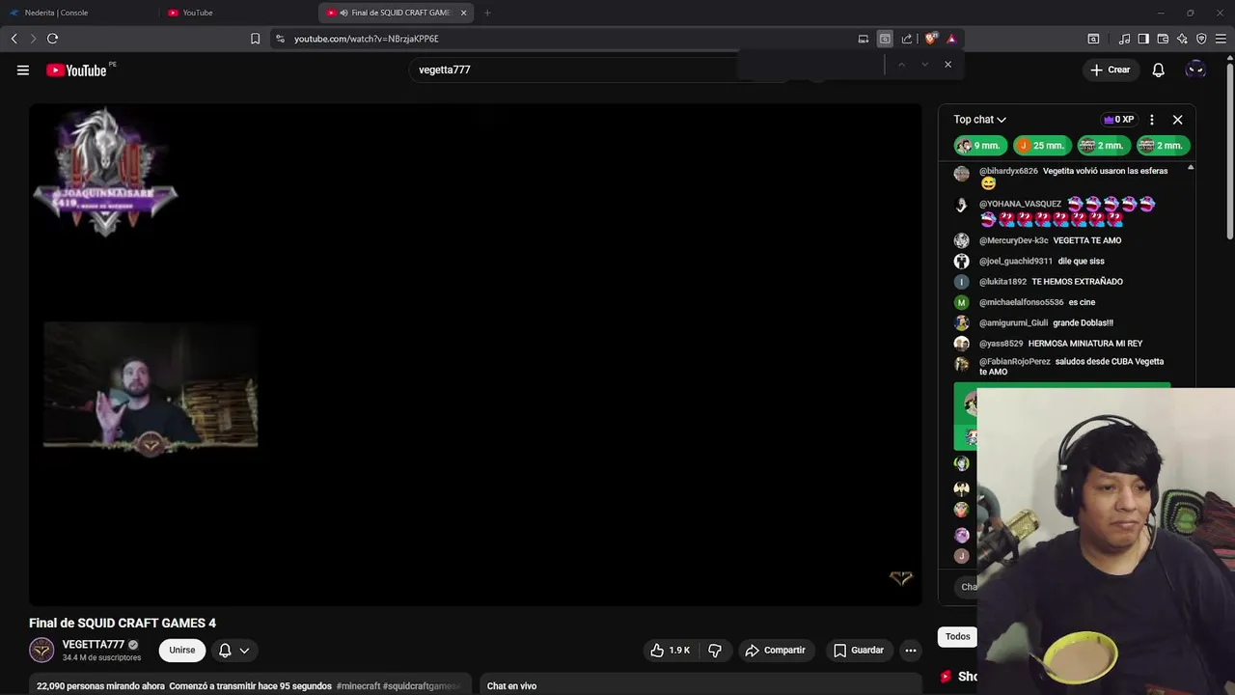Expand the Top chat mode dropdown
Image resolution: width=1235 pixels, height=695 pixels.
980,120
